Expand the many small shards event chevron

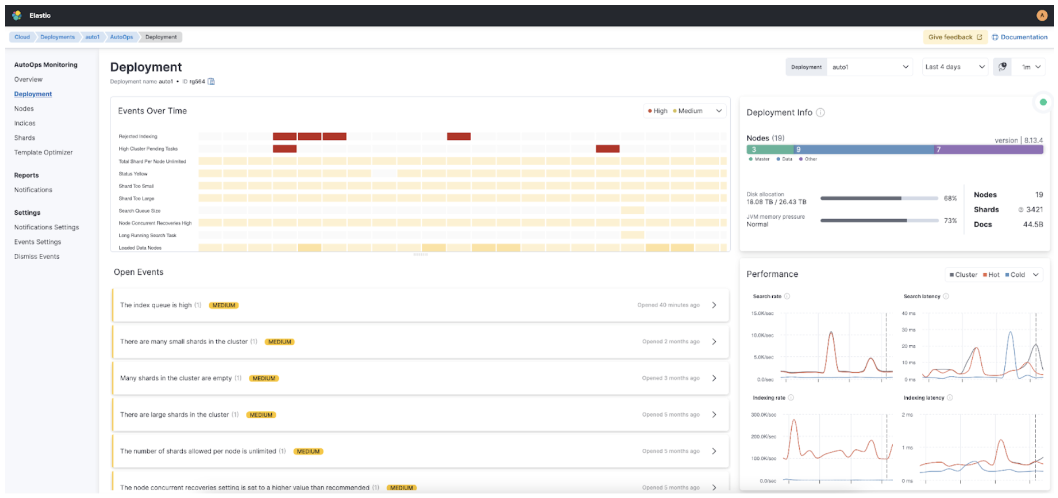point(714,342)
